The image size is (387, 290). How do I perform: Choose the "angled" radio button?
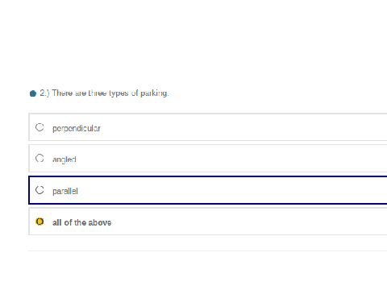[x=40, y=158]
